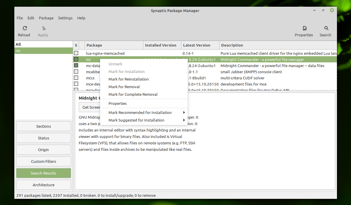Click the S status column header
Image resolution: width=351 pixels, height=205 pixels.
pyautogui.click(x=76, y=45)
